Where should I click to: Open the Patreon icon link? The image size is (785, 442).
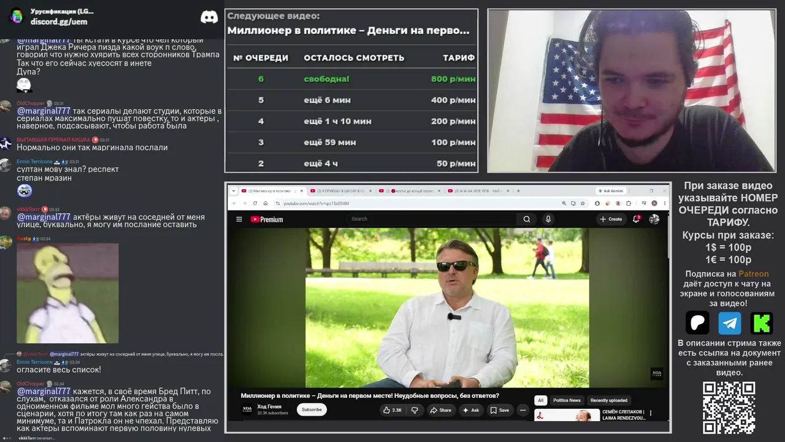click(x=697, y=323)
